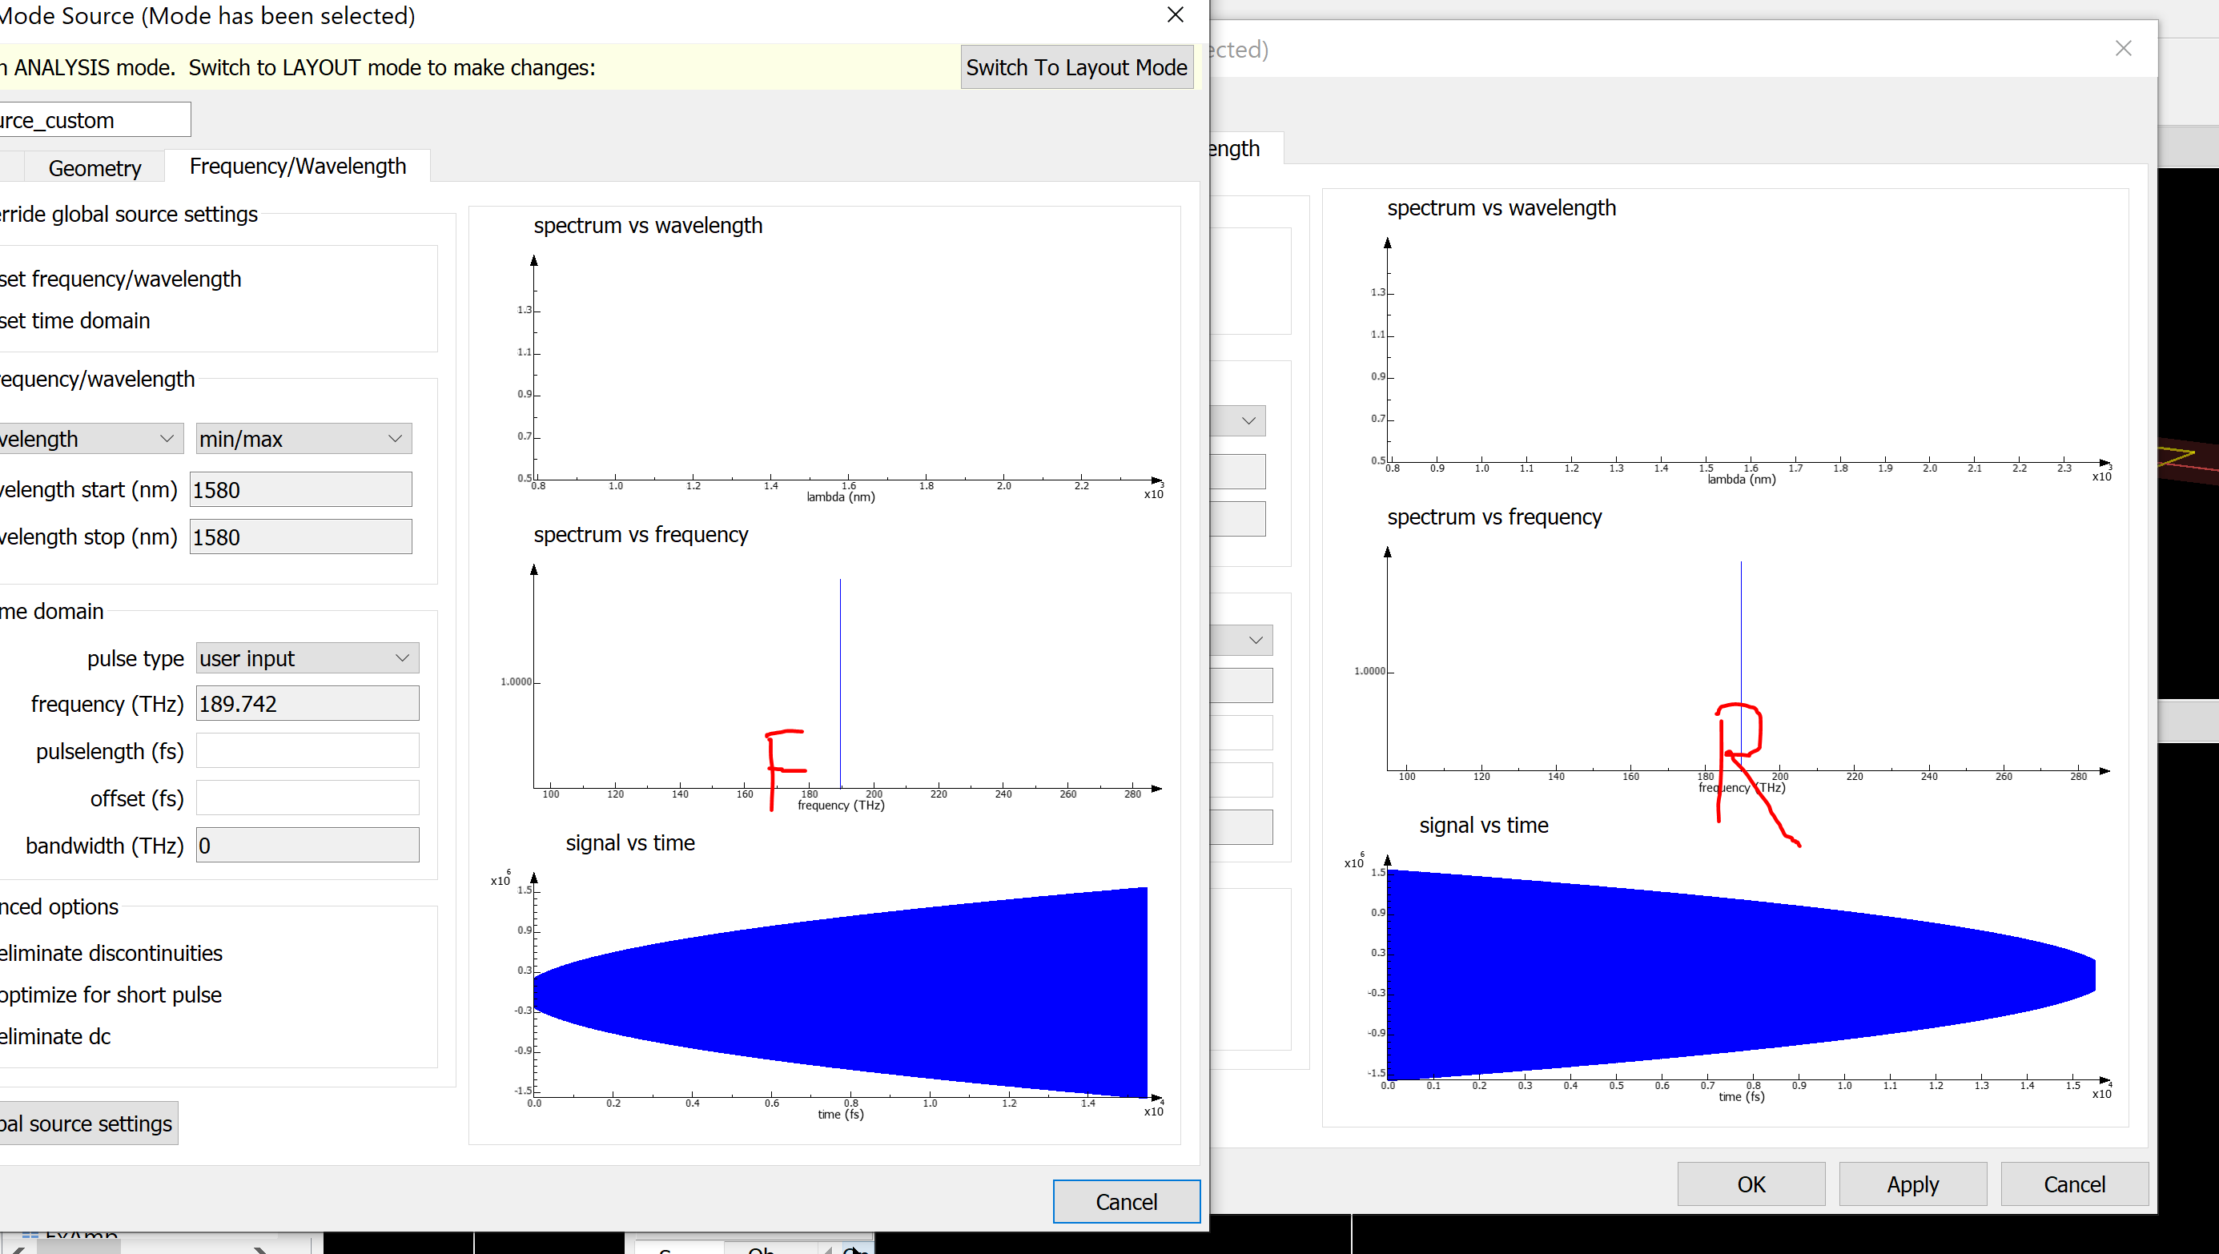Toggle optimize for short pulse option
2219x1254 pixels.
[112, 995]
